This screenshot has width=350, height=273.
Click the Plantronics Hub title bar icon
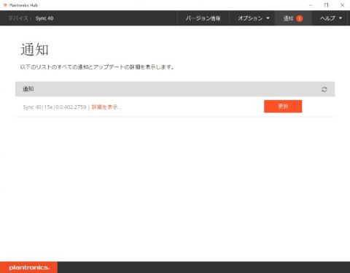click(x=5, y=5)
